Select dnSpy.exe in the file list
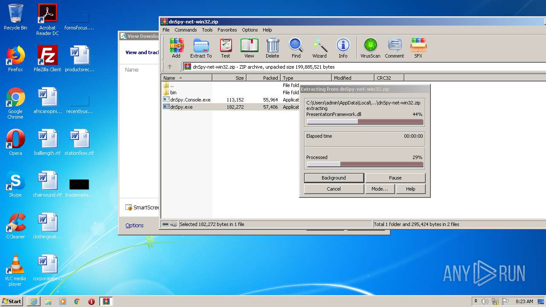 [181, 107]
